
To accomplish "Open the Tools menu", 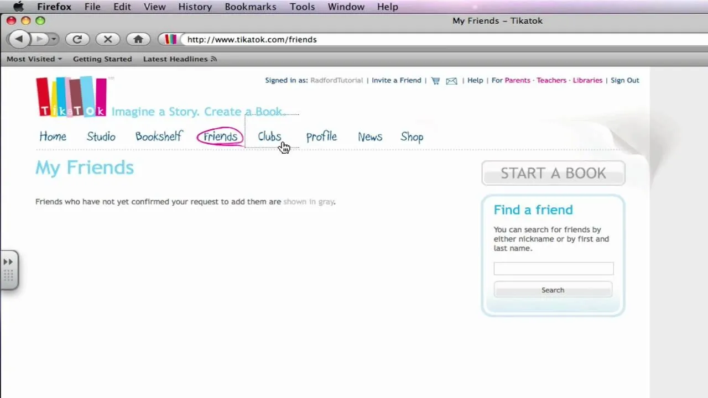I will (x=302, y=7).
